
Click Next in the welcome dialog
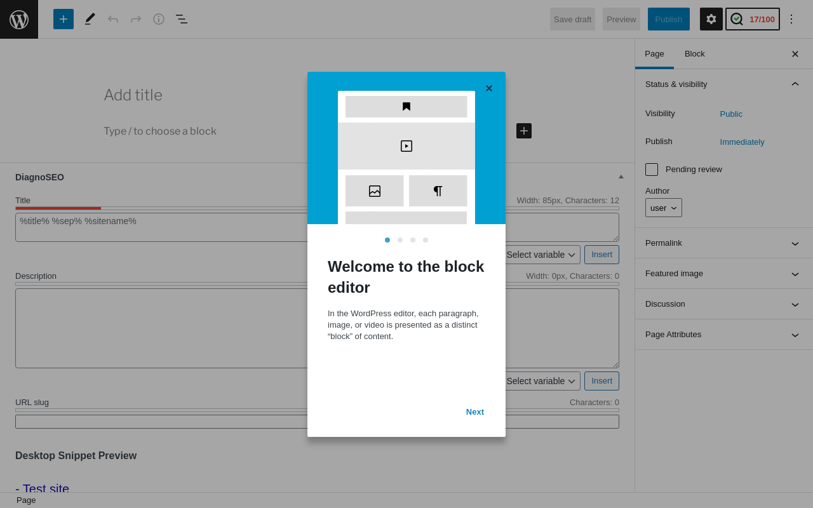[475, 412]
